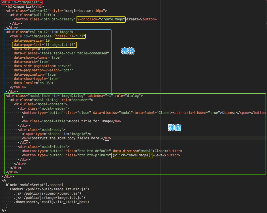Click the data-dismiss="modal" Close button line

pyautogui.click(x=102, y=151)
